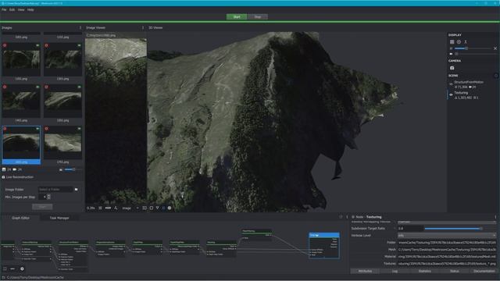500x281 pixels.
Task: Click the Min. Images per Step stepper
Action: [x=48, y=197]
